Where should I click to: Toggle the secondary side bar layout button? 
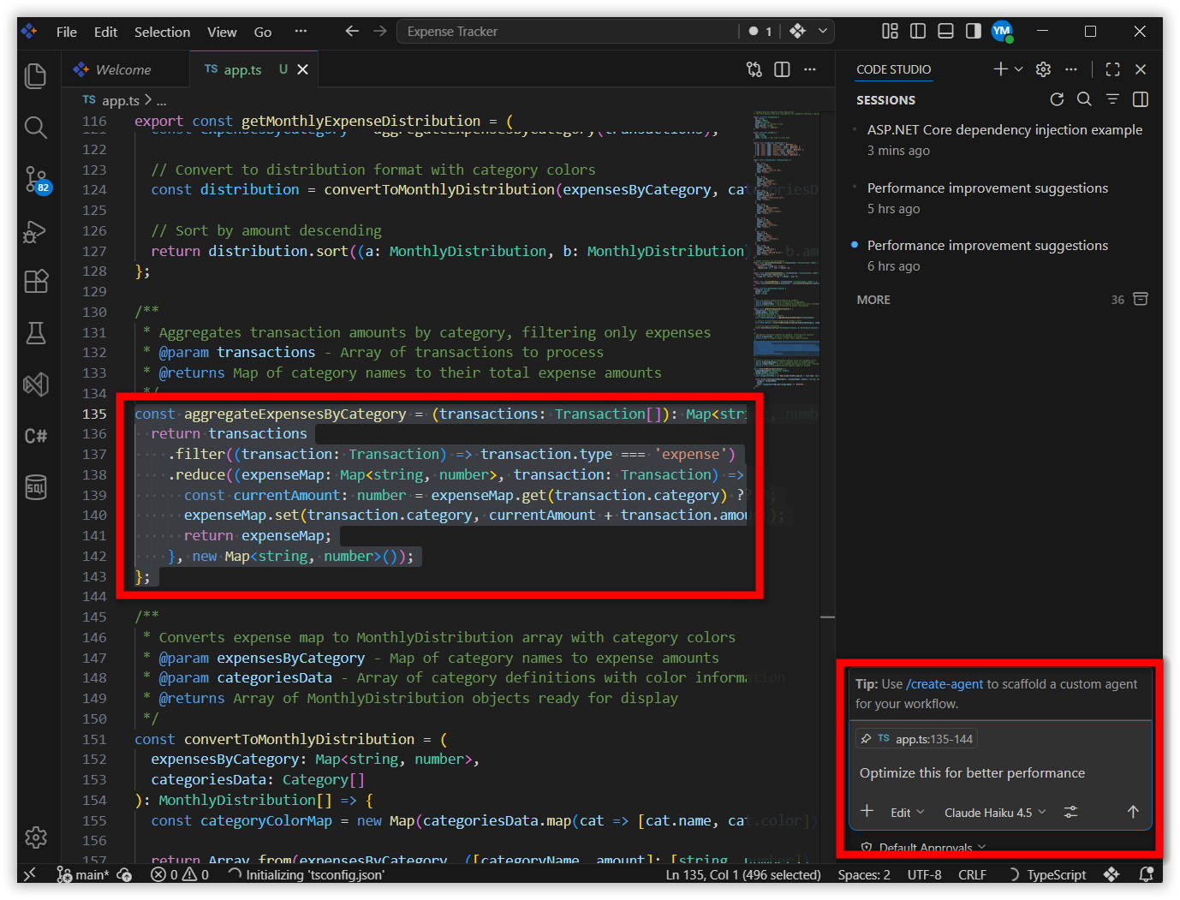[974, 32]
